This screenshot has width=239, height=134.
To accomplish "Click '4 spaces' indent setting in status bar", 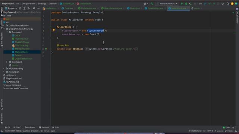I will (219, 131).
